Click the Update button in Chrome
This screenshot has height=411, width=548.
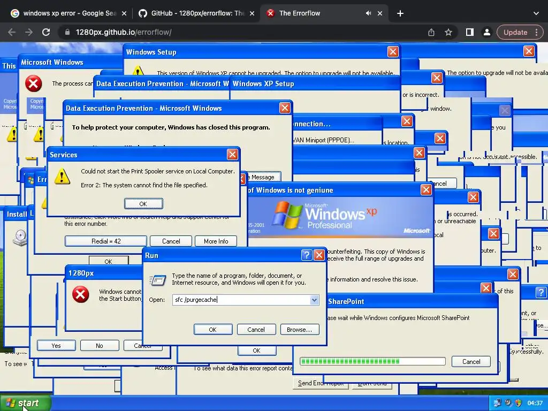point(515,32)
